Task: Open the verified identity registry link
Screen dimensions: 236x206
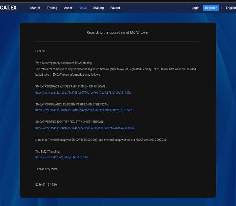Action: point(85,128)
